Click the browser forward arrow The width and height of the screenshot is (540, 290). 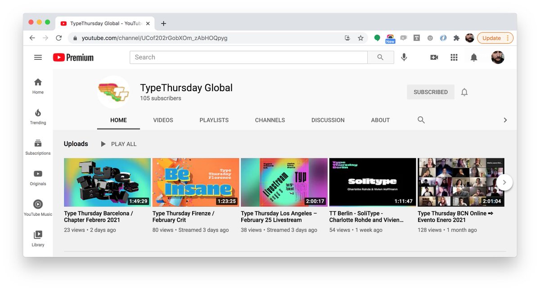point(45,38)
